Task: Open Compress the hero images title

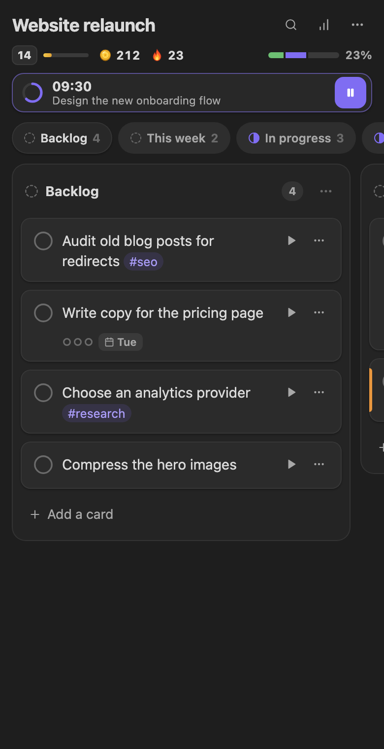Action: (150, 465)
